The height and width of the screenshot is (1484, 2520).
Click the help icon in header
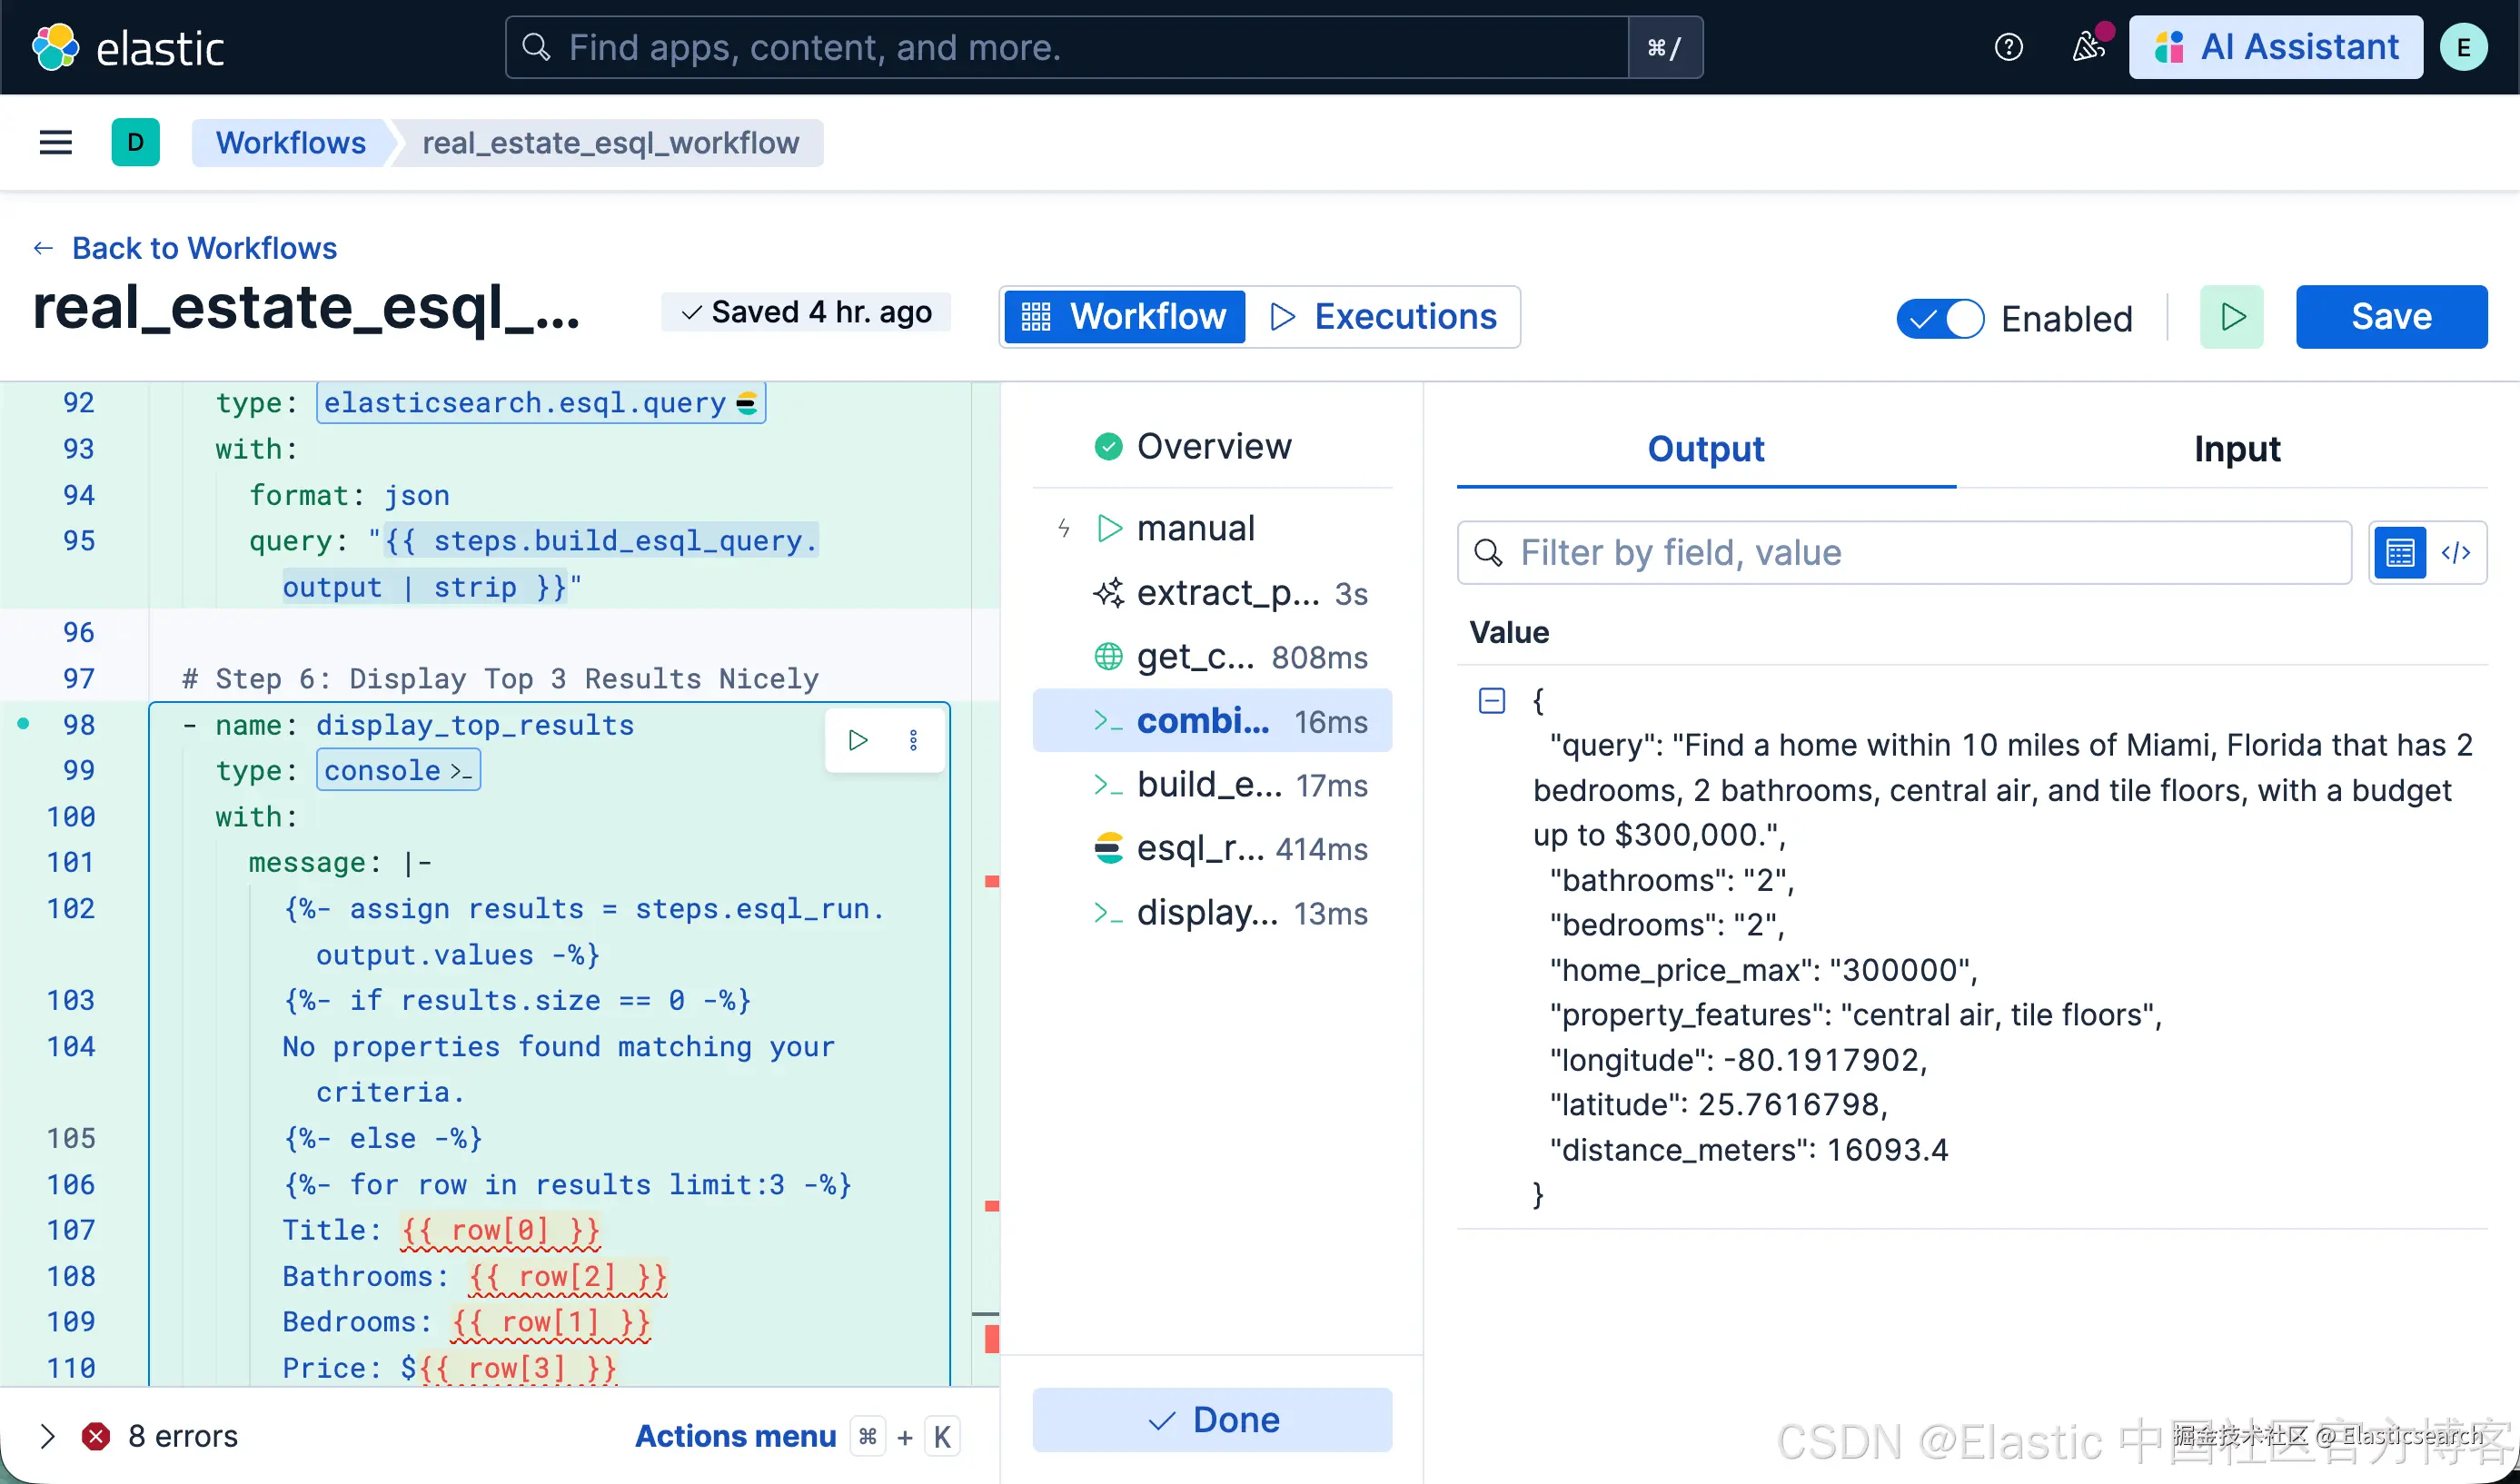click(x=2008, y=47)
